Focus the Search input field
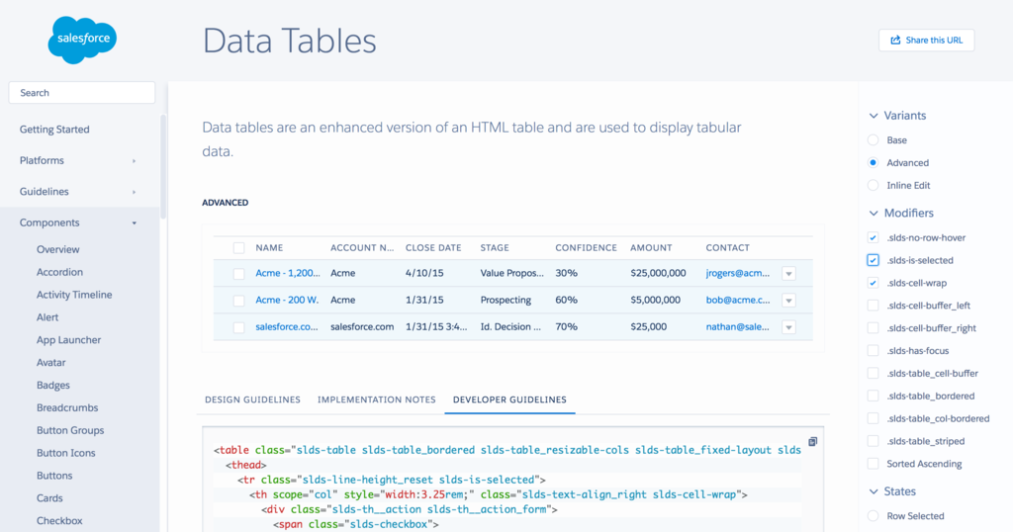 pos(82,92)
